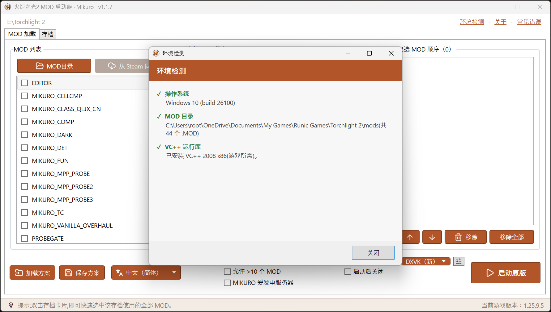Click the main window close button

[540, 7]
